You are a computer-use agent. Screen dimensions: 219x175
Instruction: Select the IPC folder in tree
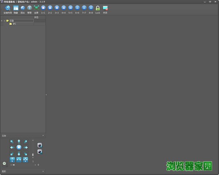pyautogui.click(x=14, y=24)
